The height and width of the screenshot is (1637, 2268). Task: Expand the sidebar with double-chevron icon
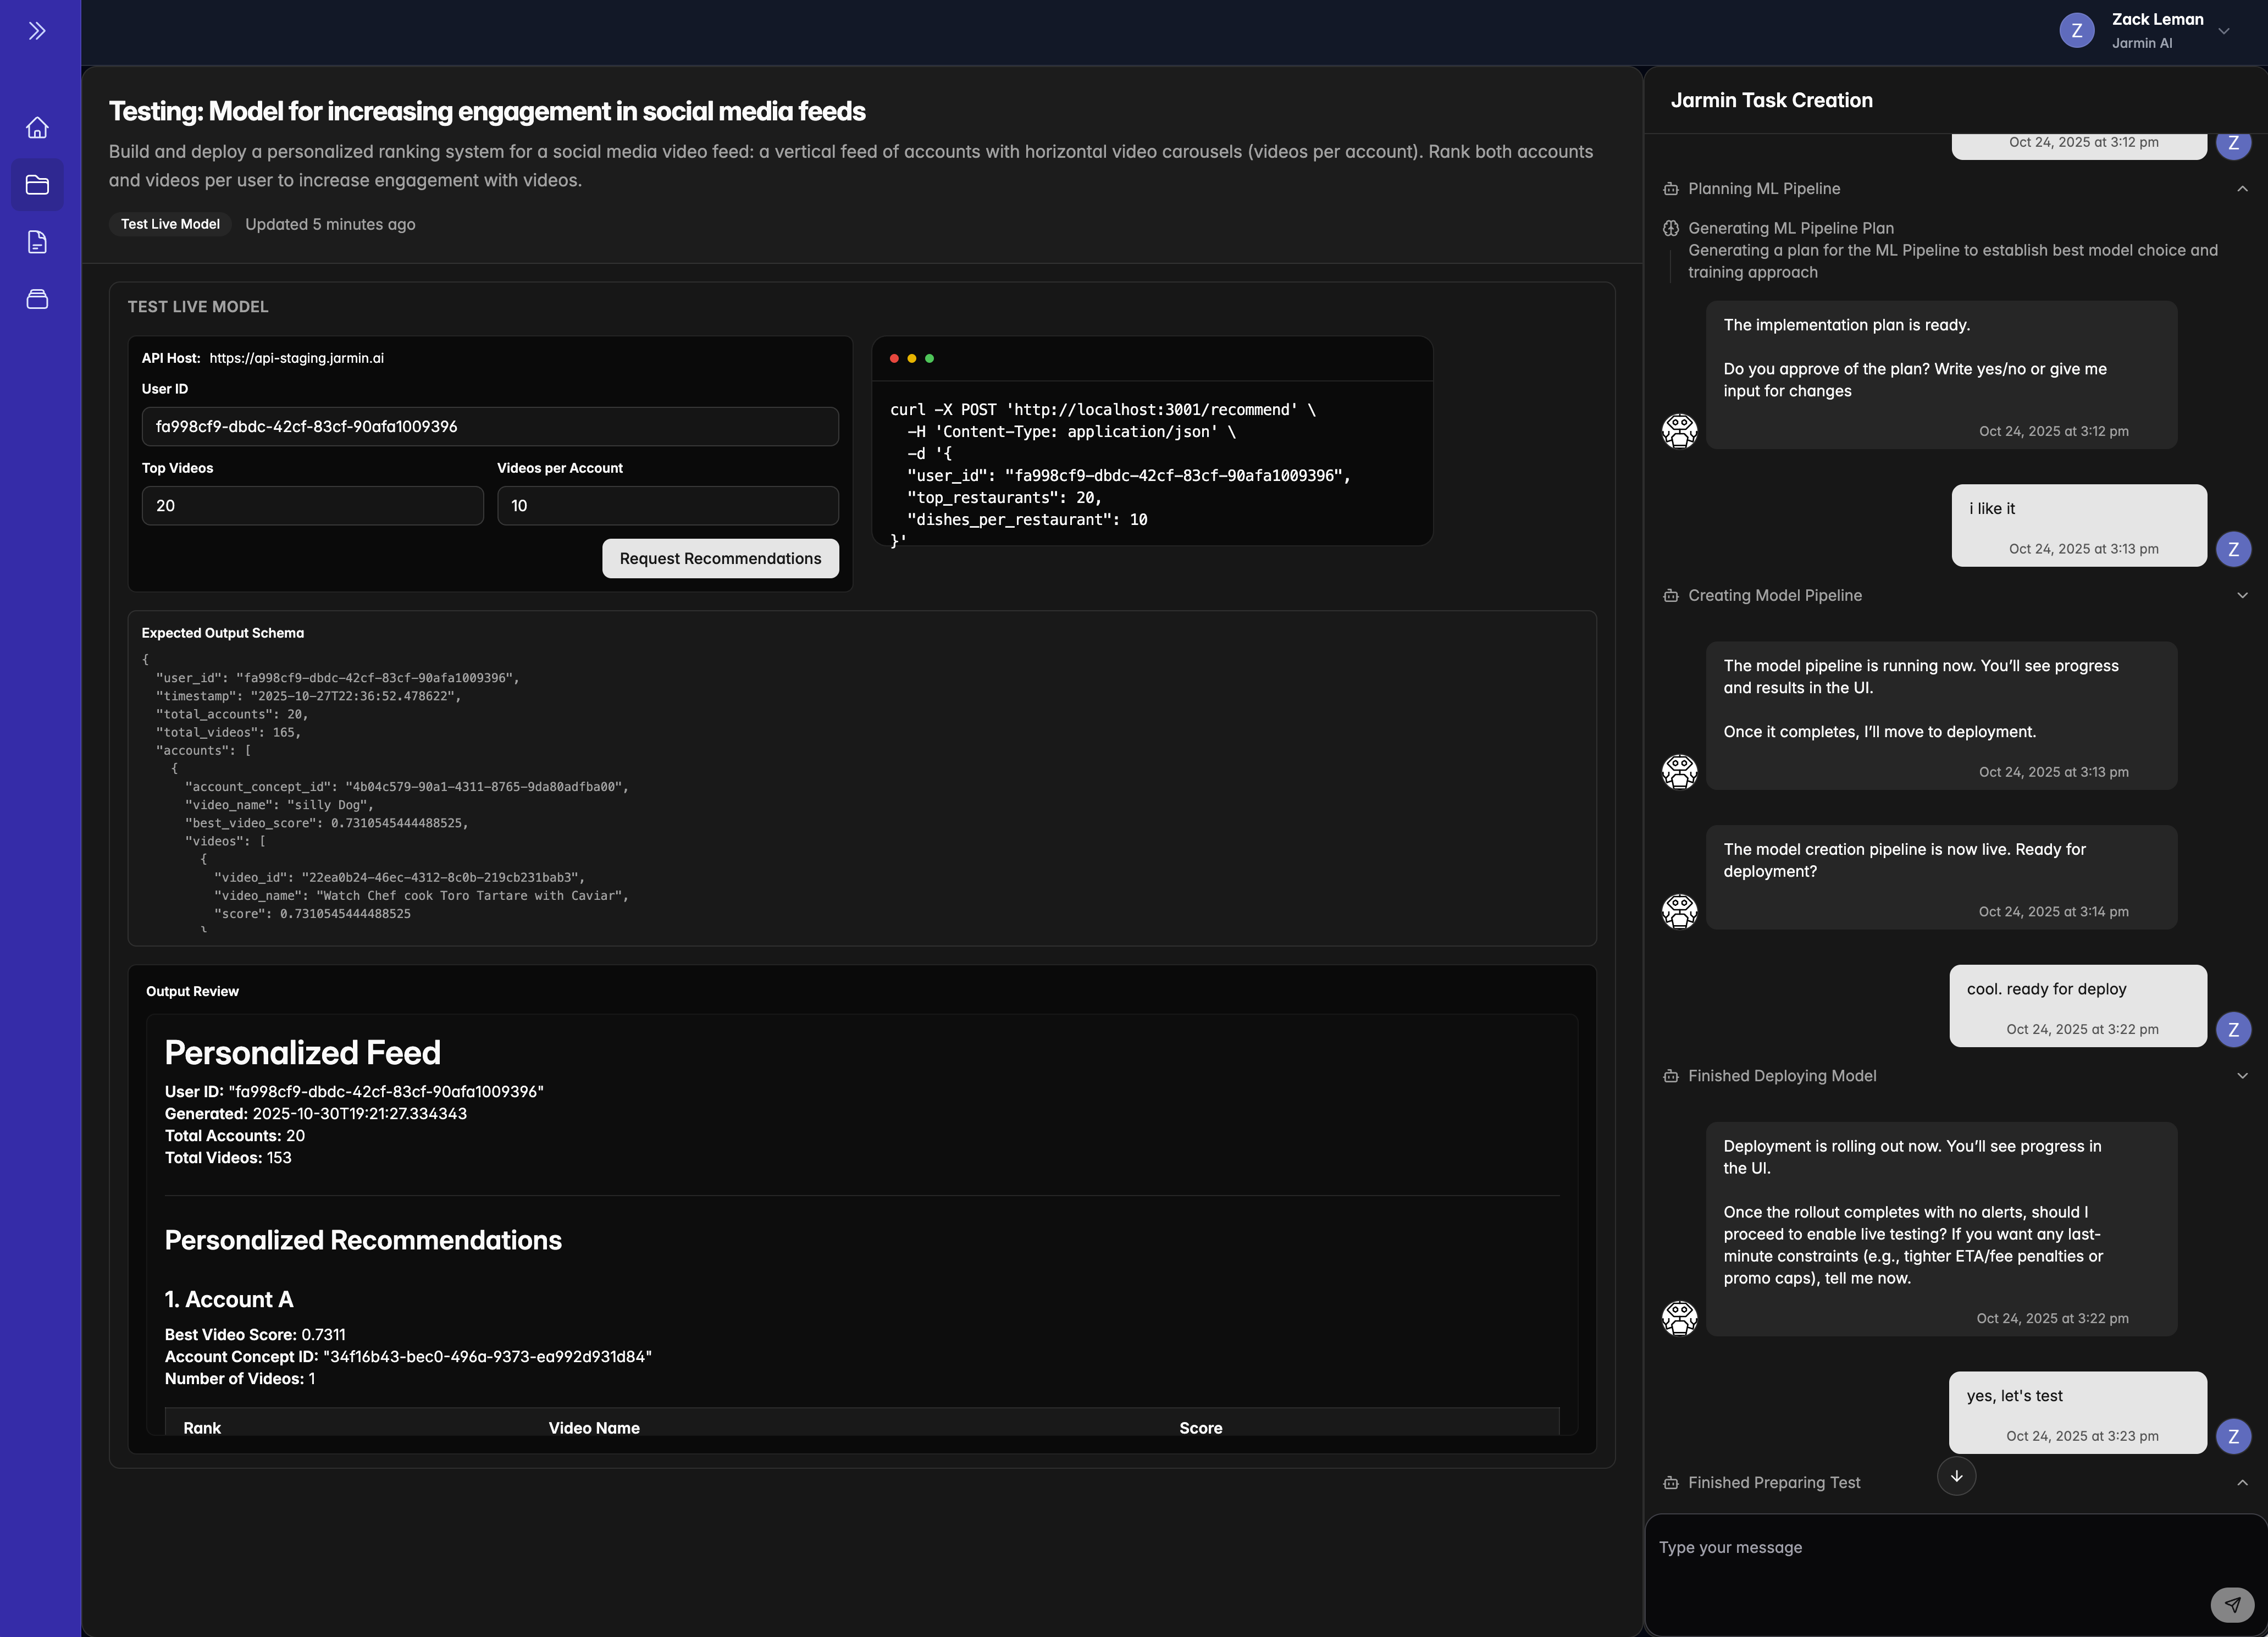pyautogui.click(x=37, y=31)
